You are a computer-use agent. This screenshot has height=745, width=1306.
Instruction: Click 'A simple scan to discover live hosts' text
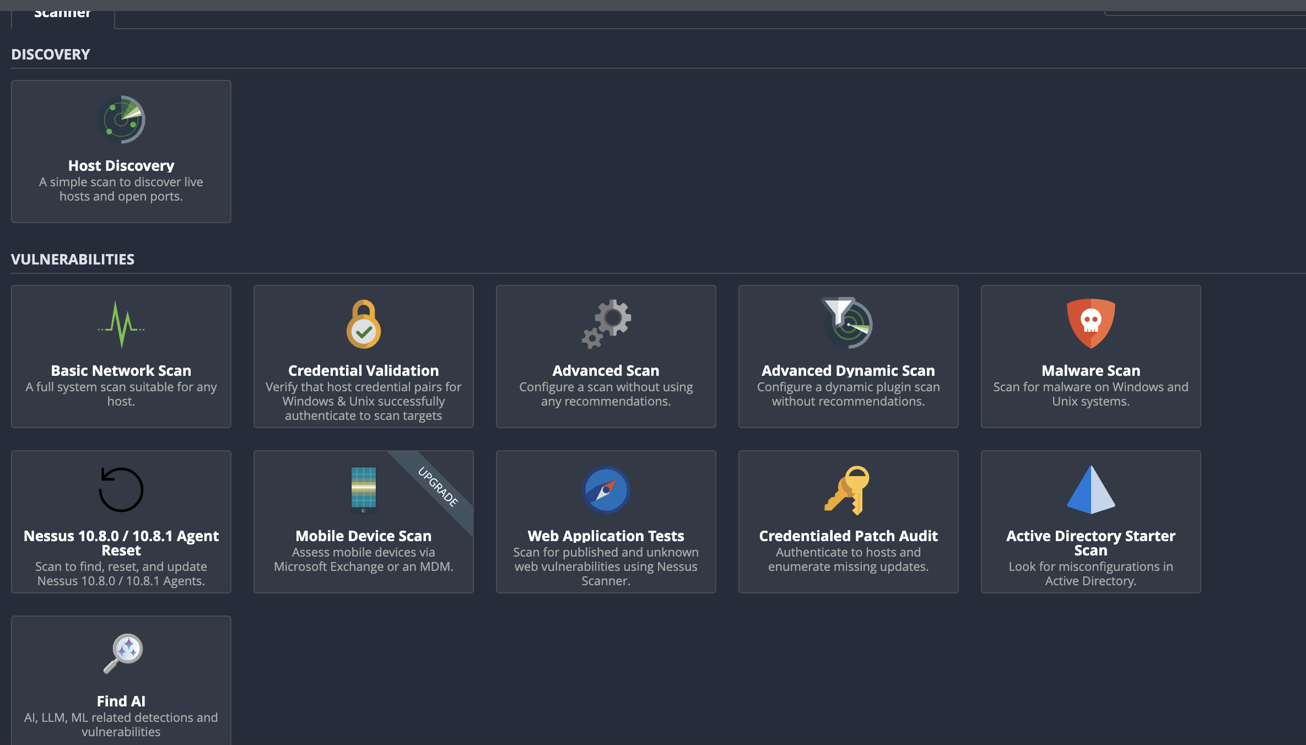pos(121,189)
